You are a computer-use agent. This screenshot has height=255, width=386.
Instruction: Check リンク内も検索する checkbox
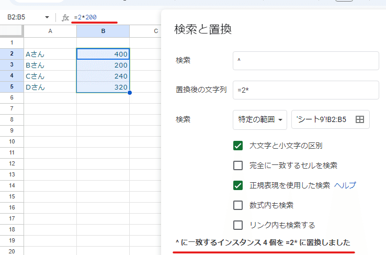coord(238,225)
